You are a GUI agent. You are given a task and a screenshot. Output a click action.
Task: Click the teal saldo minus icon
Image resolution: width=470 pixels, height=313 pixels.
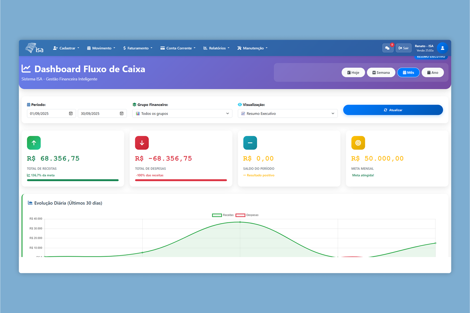pos(250,143)
